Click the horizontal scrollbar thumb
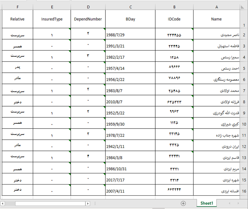 [x=50, y=203]
